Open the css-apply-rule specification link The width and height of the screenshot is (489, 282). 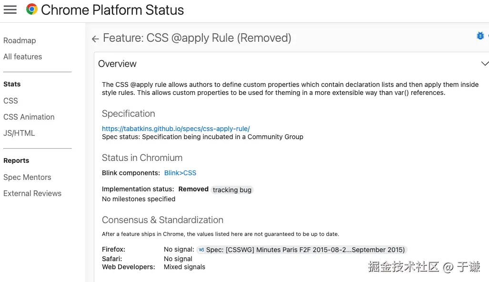pyautogui.click(x=176, y=129)
